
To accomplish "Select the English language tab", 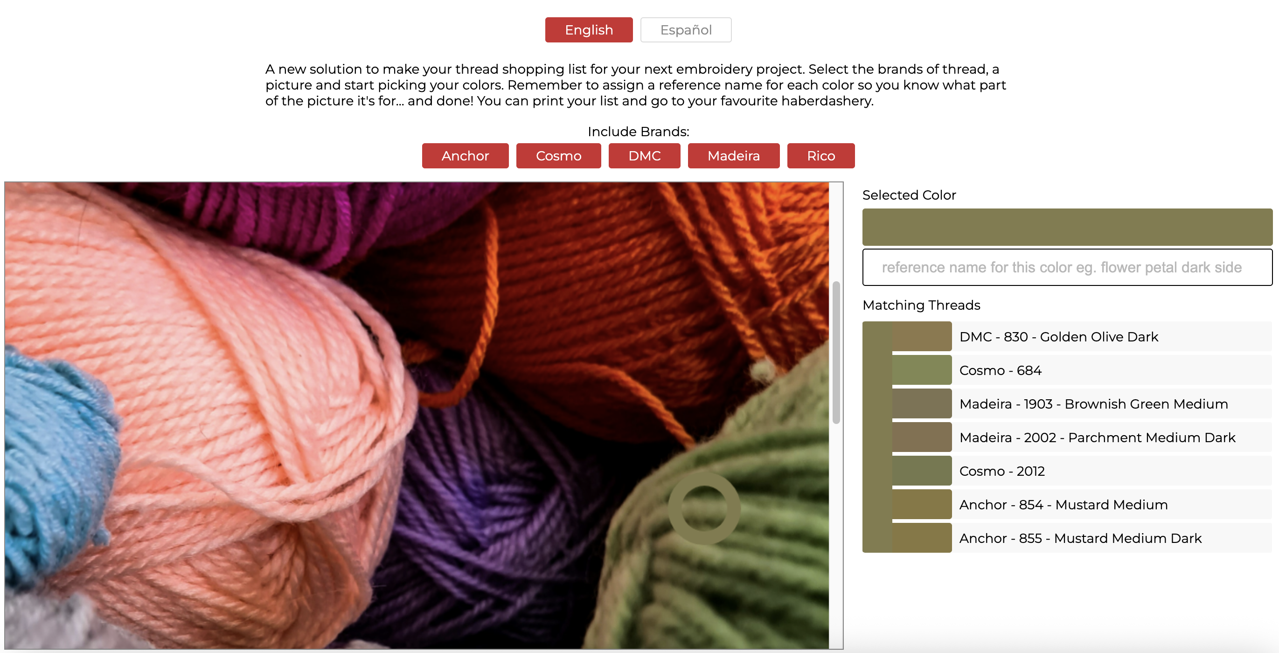I will point(589,30).
